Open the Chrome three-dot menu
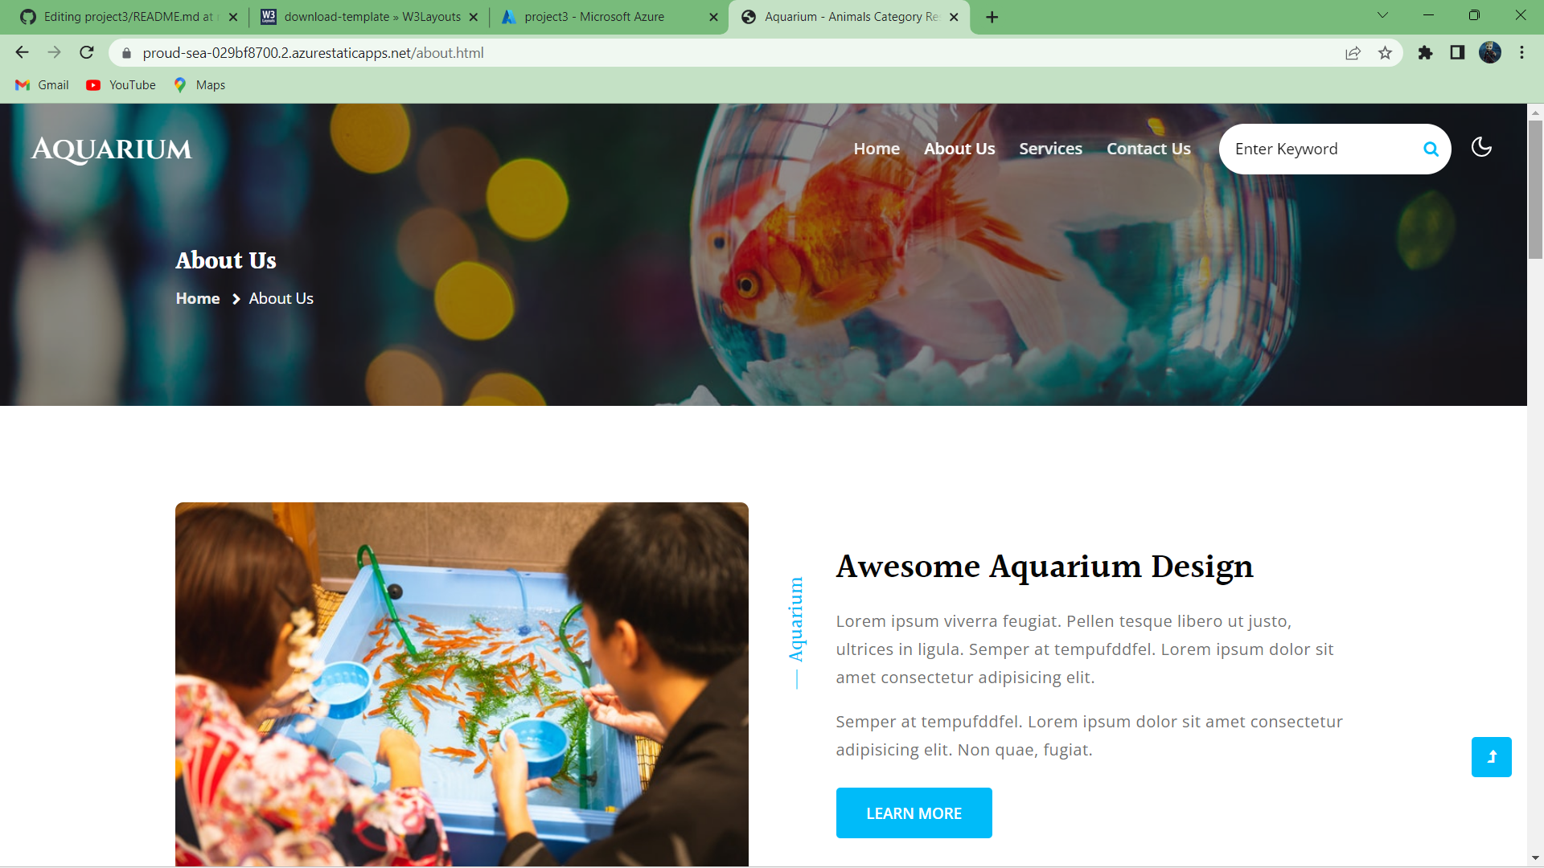Viewport: 1544px width, 868px height. 1521,53
